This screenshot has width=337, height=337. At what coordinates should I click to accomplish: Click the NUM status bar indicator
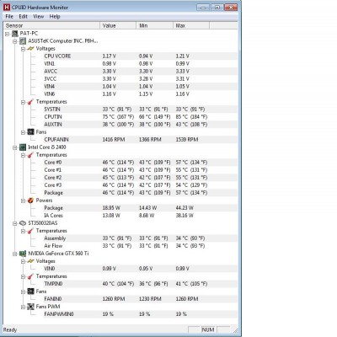coord(208,329)
